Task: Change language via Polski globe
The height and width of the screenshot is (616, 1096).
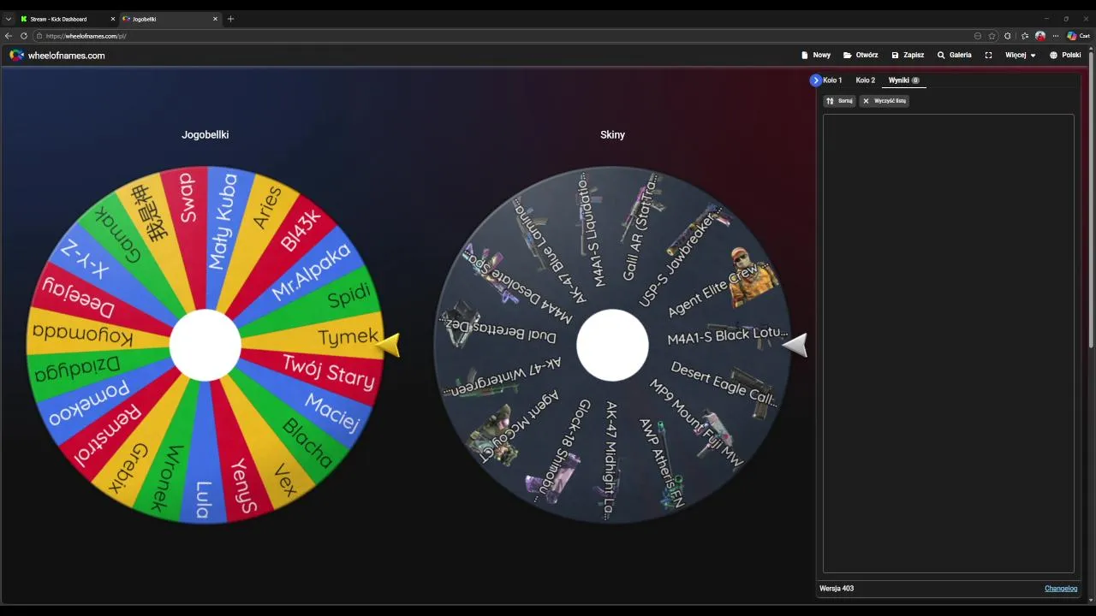Action: pyautogui.click(x=1065, y=55)
